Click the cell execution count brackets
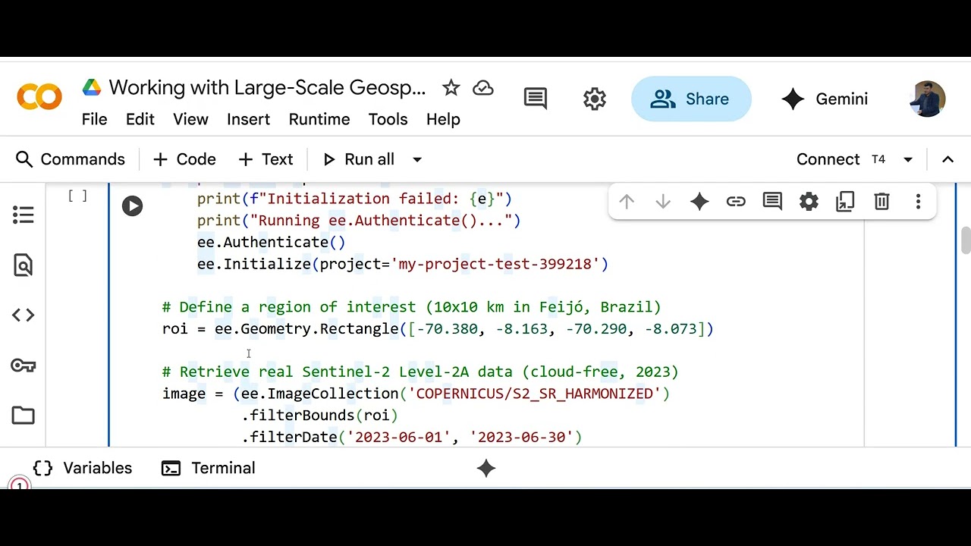The height and width of the screenshot is (546, 971). tap(77, 196)
